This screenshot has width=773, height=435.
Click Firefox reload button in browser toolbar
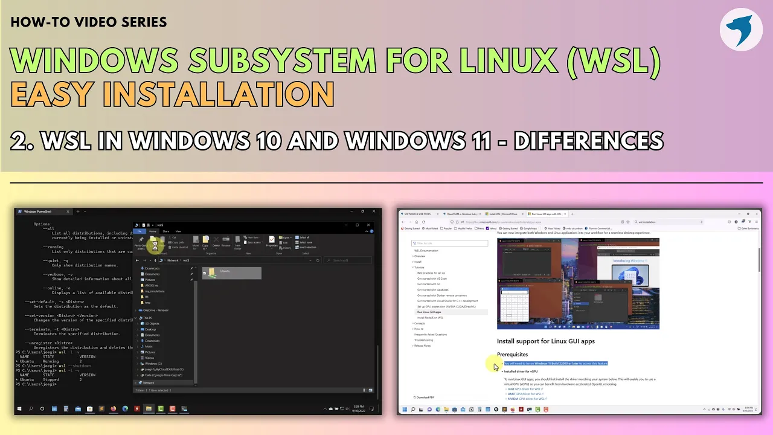point(423,222)
